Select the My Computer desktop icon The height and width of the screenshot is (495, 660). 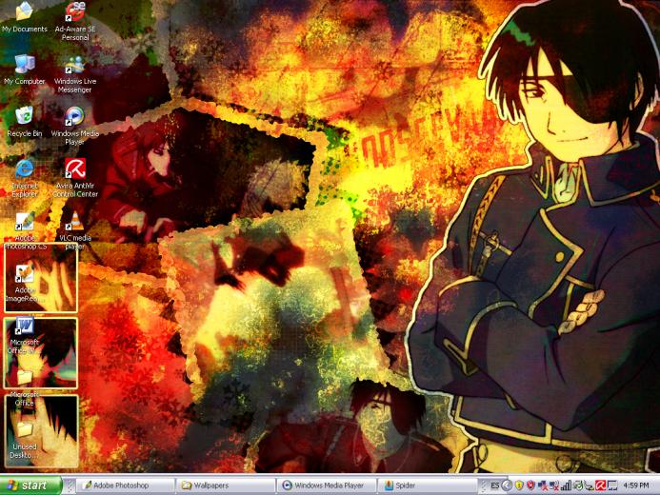[x=25, y=69]
